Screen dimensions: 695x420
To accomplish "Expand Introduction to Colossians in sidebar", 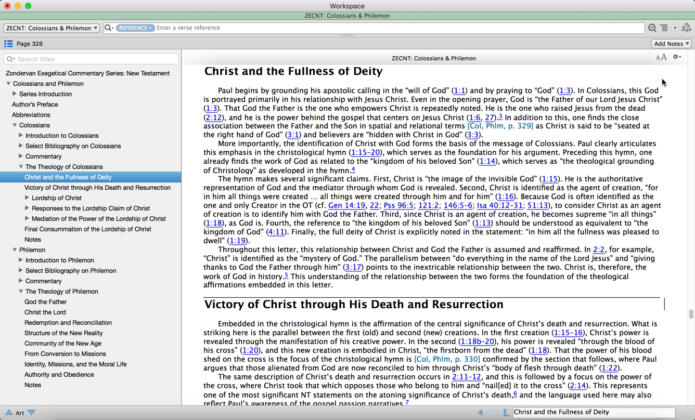I will 21,136.
